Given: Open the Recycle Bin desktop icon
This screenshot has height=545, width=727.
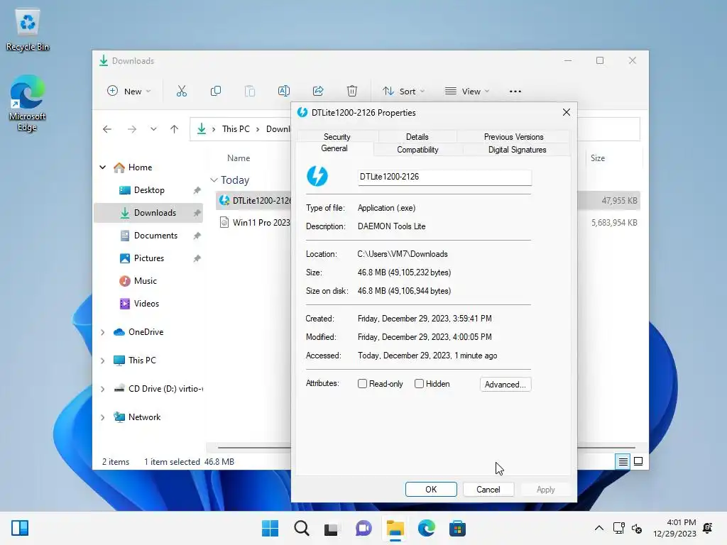Looking at the screenshot, I should pos(28,30).
